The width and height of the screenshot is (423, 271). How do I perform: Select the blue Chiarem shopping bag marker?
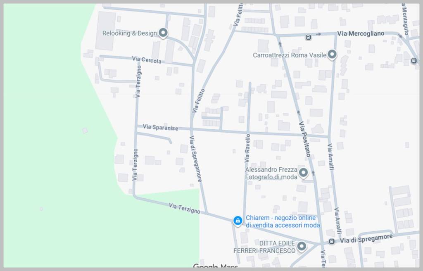[238, 221]
